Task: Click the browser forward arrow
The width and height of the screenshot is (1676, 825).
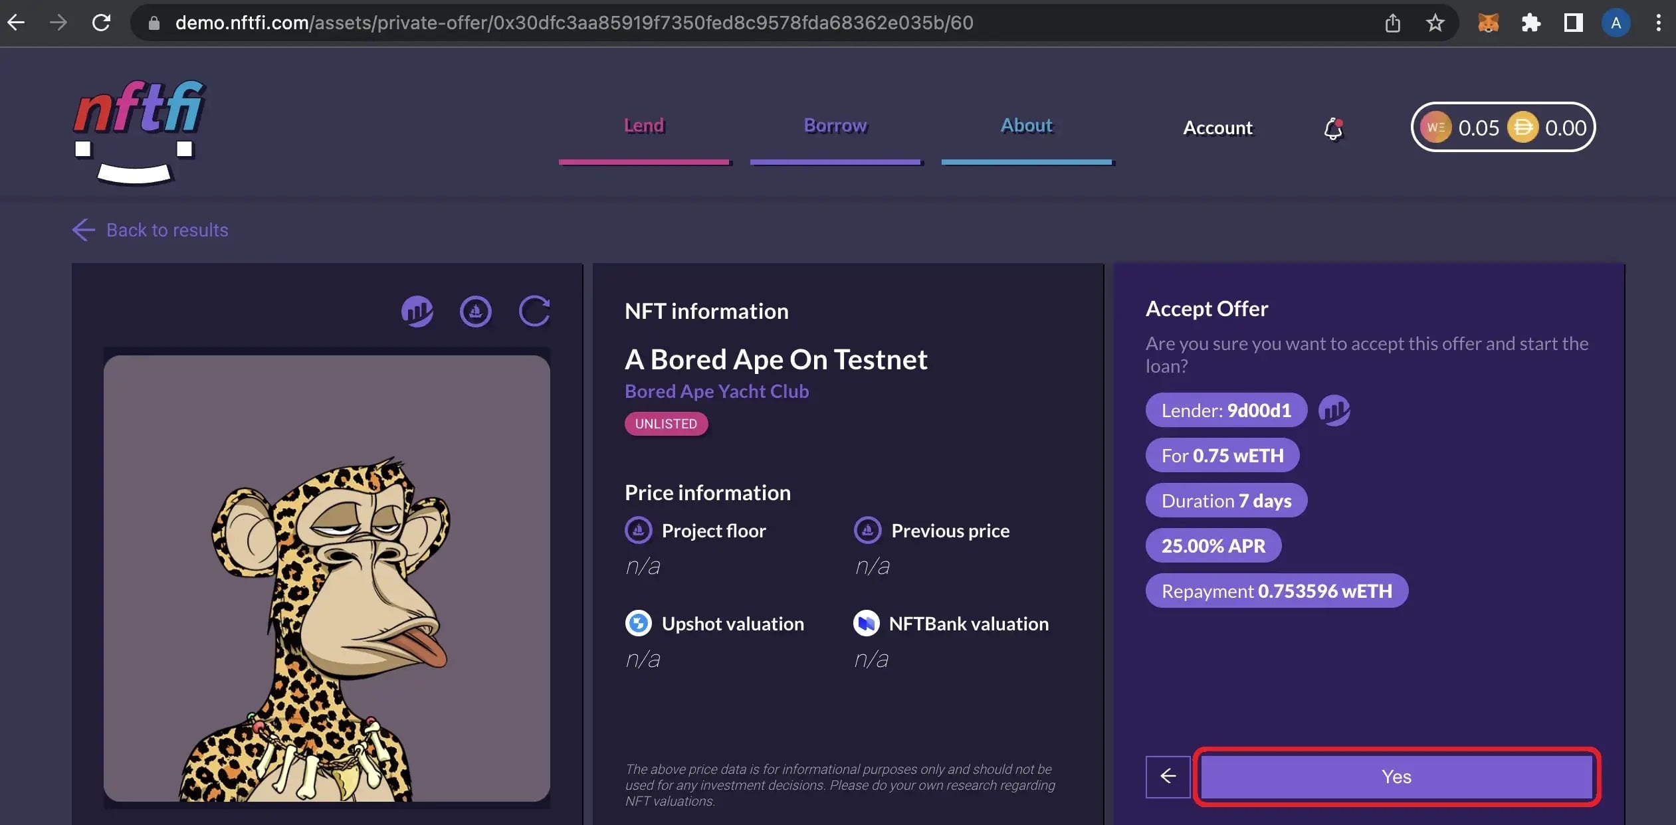Action: coord(58,23)
